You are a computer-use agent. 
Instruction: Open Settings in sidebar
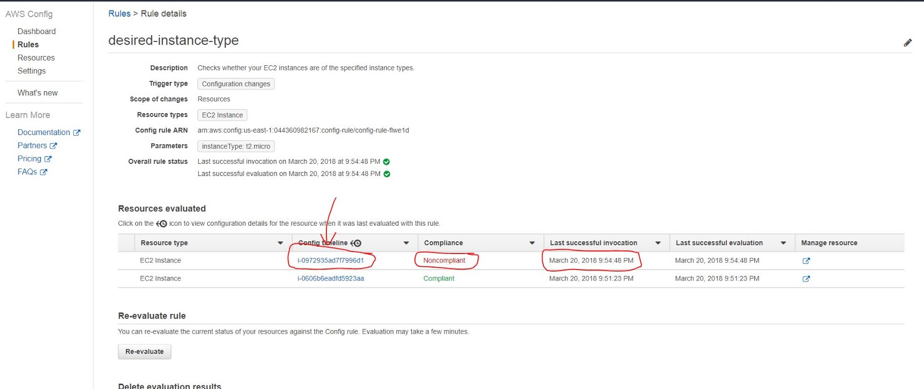pyautogui.click(x=31, y=71)
